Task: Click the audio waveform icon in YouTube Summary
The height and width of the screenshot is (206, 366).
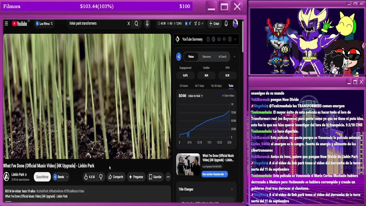Action: pos(224,39)
